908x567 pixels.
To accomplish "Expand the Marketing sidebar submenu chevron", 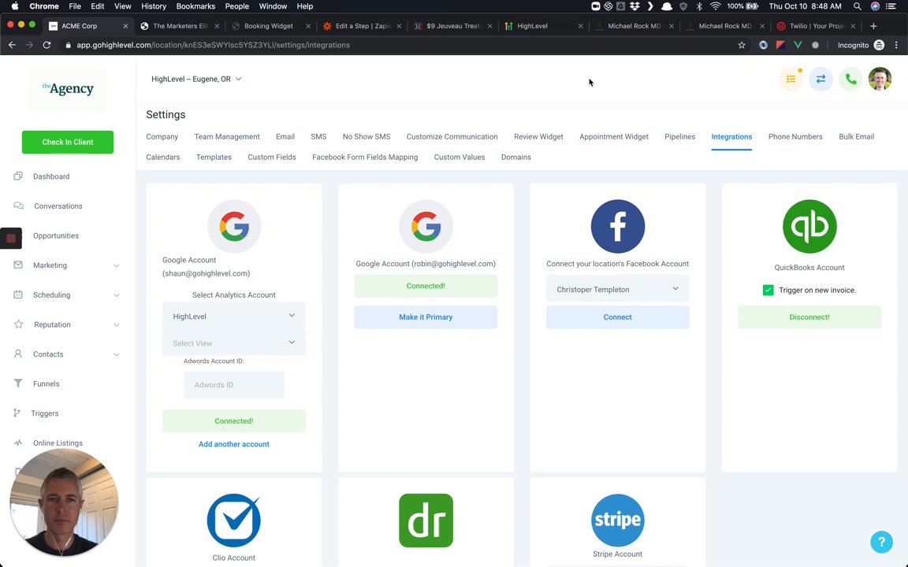I will pyautogui.click(x=117, y=265).
